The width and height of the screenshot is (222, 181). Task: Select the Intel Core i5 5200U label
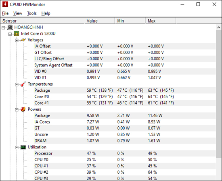(38, 33)
